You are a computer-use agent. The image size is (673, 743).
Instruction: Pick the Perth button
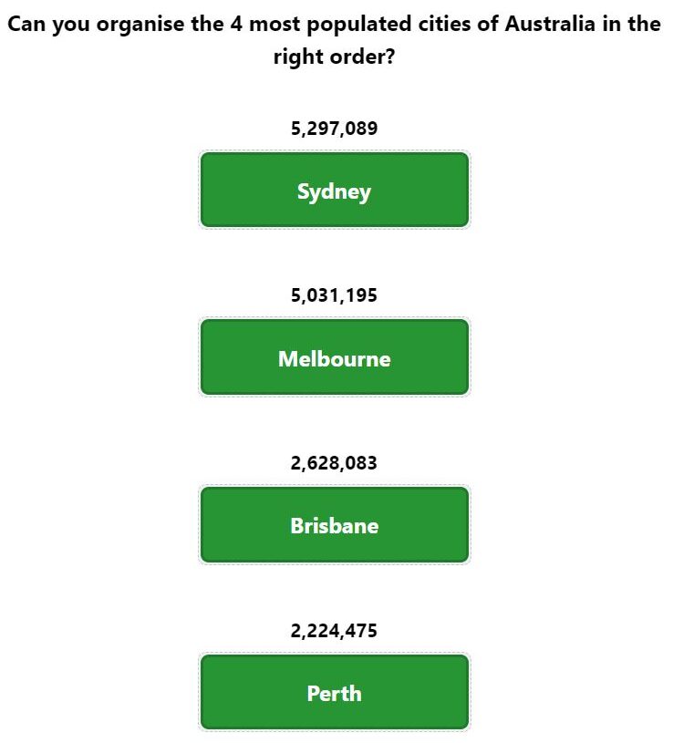[x=335, y=692]
